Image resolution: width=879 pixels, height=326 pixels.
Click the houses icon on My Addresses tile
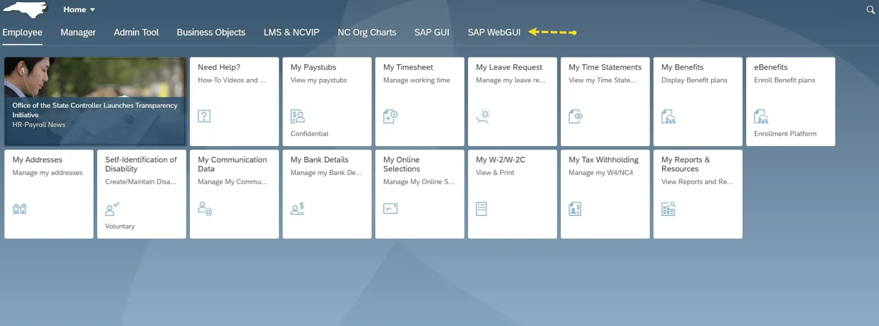pyautogui.click(x=20, y=209)
